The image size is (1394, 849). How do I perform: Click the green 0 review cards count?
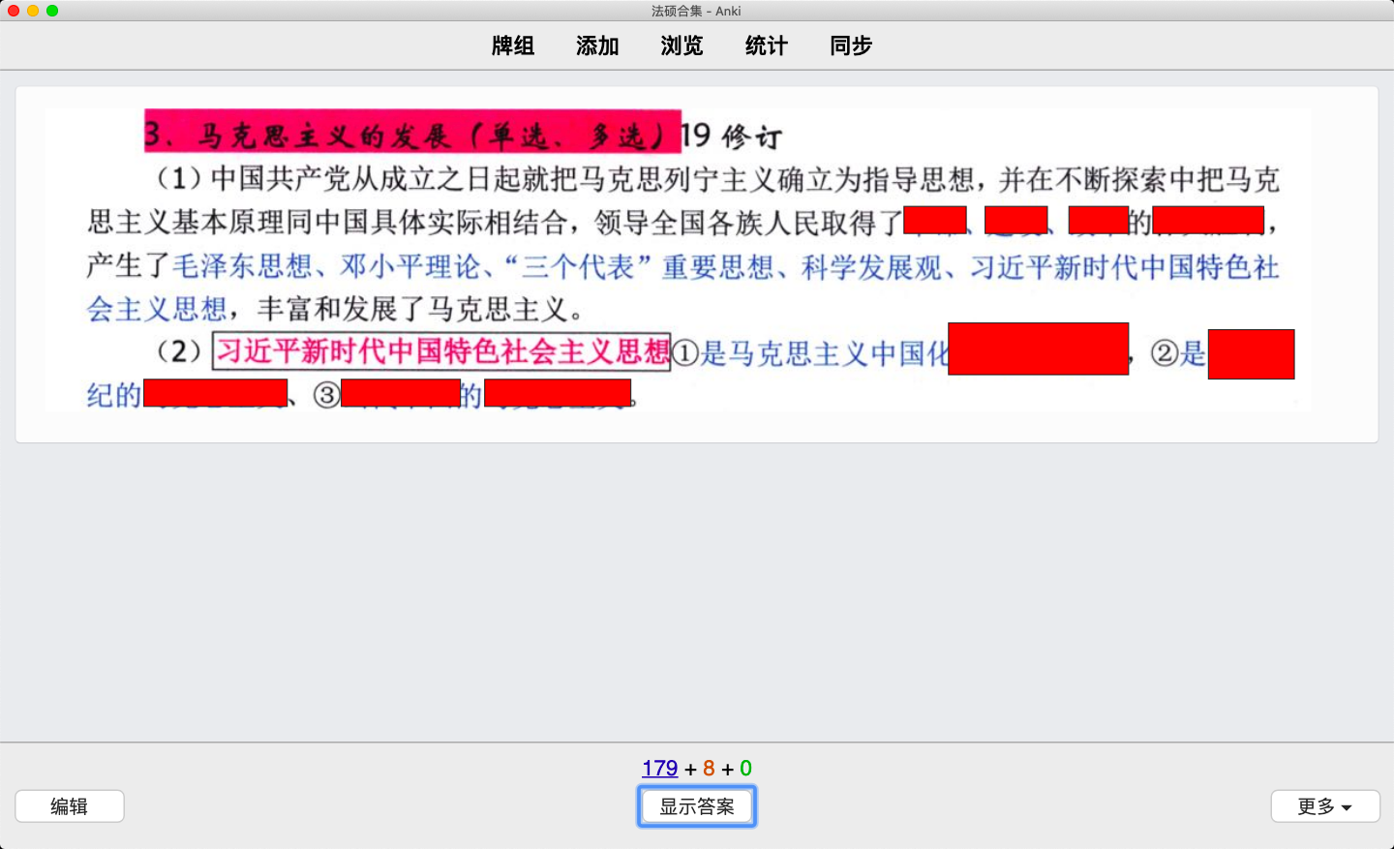[x=745, y=769]
